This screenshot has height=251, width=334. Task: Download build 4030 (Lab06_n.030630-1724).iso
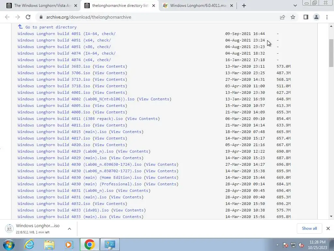80,164
